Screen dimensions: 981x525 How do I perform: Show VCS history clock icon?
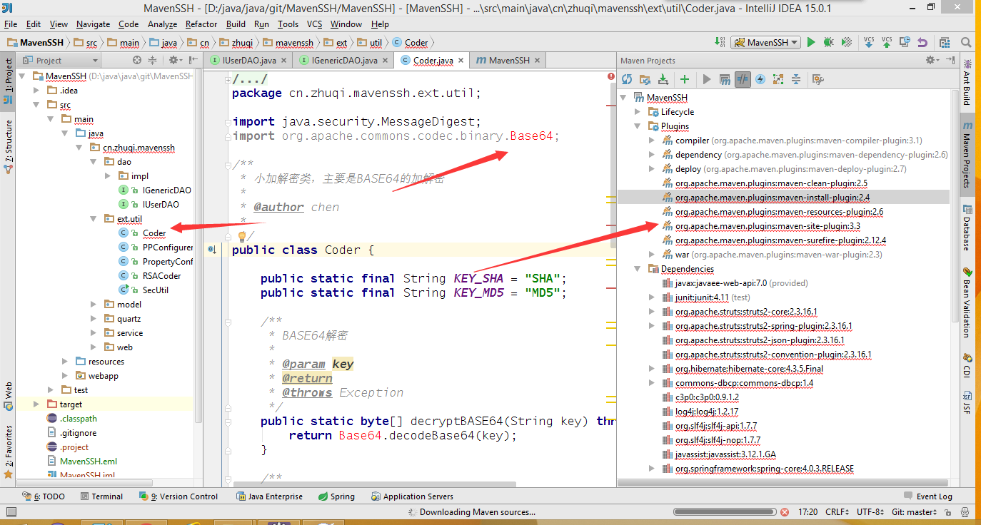[x=905, y=42]
